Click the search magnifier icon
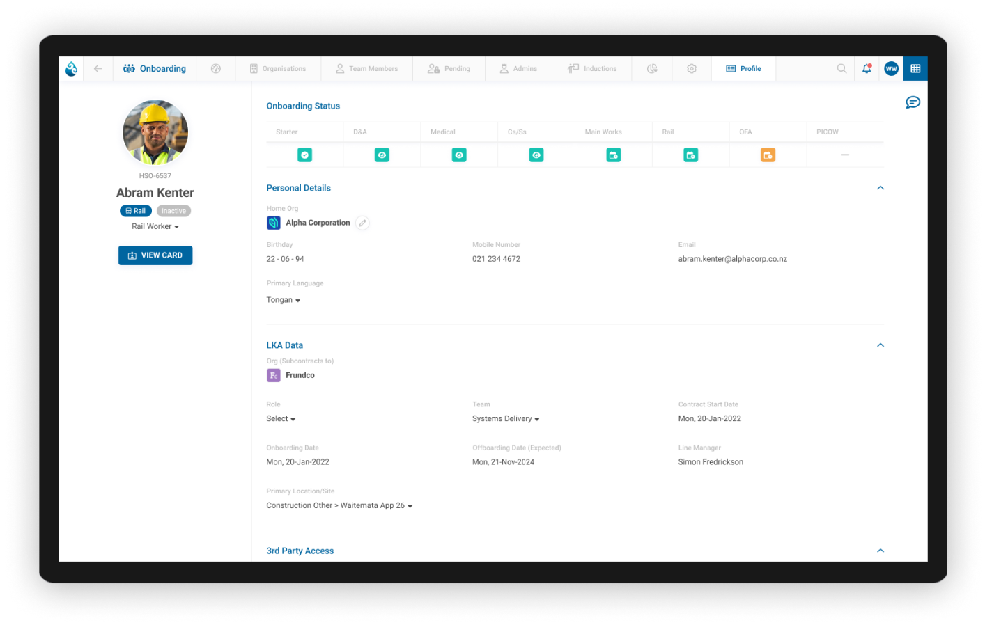Image resolution: width=985 pixels, height=625 pixels. coord(841,69)
